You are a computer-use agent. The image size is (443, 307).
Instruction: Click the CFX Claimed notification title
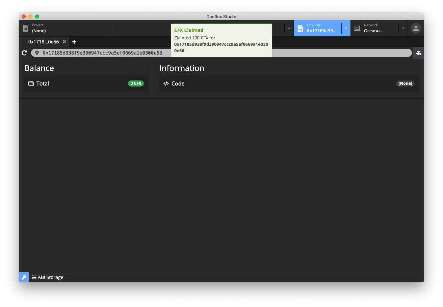[x=189, y=30]
